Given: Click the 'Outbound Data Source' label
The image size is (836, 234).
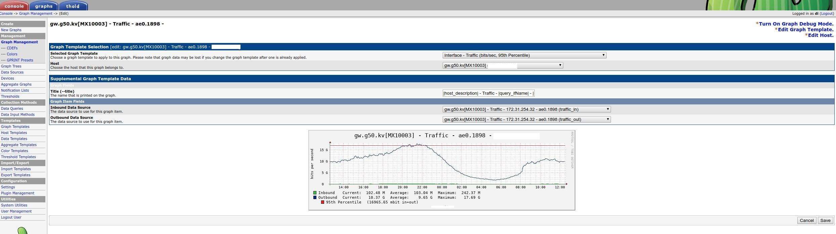Looking at the screenshot, I should point(72,118).
